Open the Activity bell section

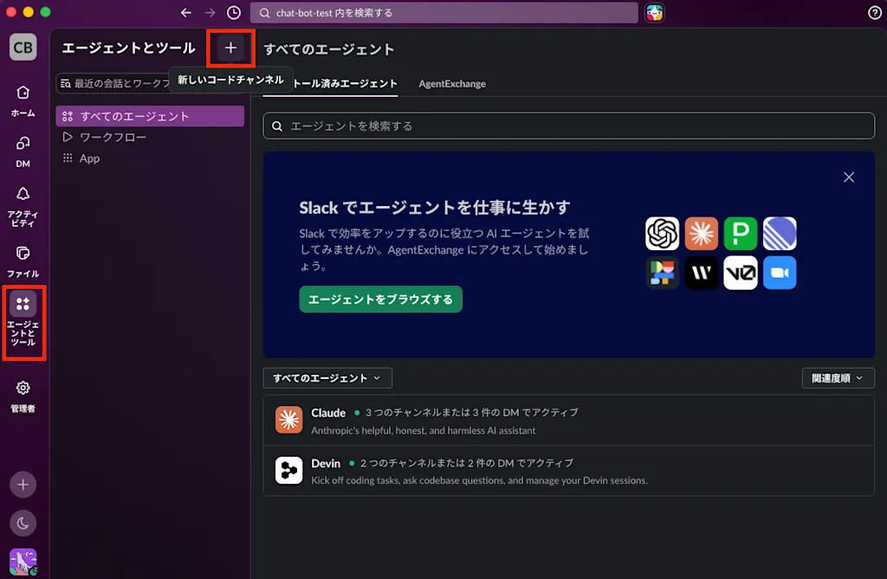pyautogui.click(x=23, y=206)
